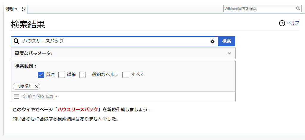Screen dimensions: 305x140
Task: Focus the Wikipedia内を検索 input field
Action: point(260,9)
